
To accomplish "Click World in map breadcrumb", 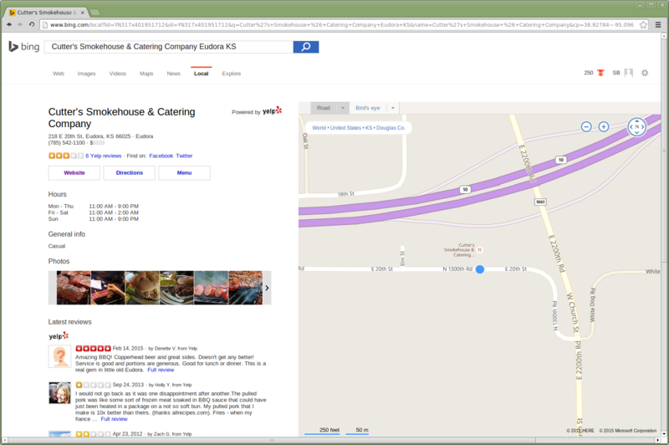I will tap(319, 128).
